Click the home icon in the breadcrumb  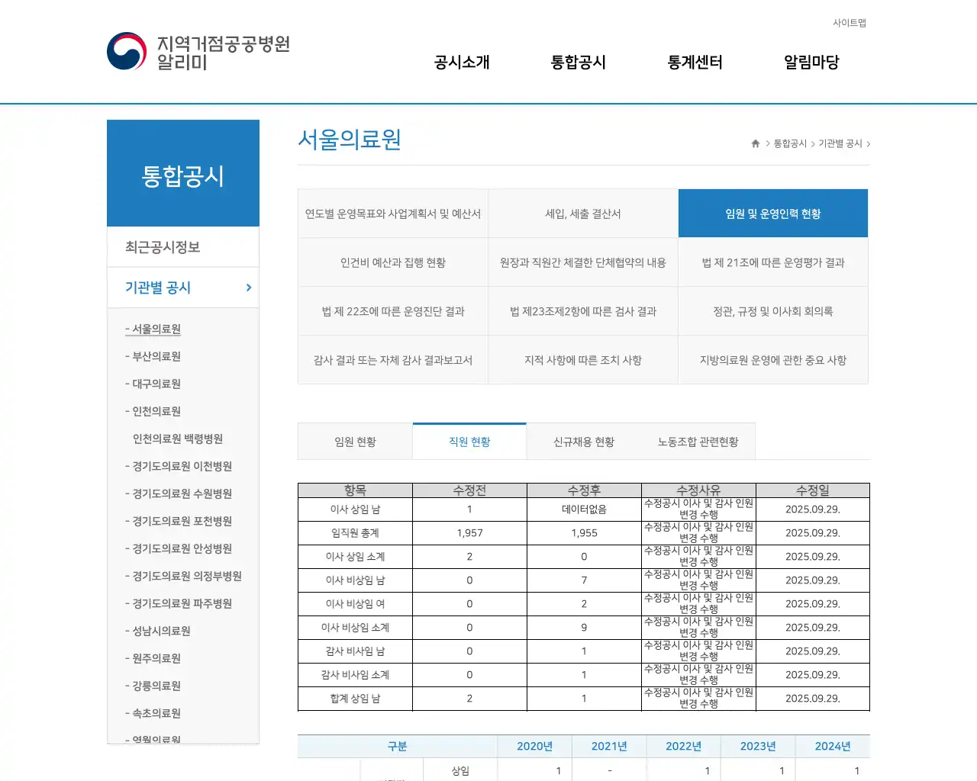click(754, 143)
